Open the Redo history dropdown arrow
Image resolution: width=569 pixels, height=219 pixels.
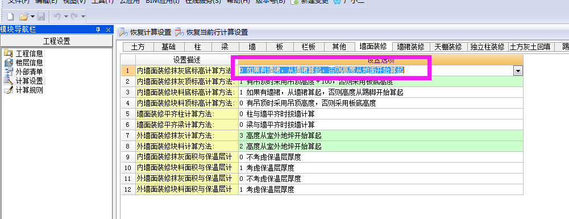click(x=84, y=16)
